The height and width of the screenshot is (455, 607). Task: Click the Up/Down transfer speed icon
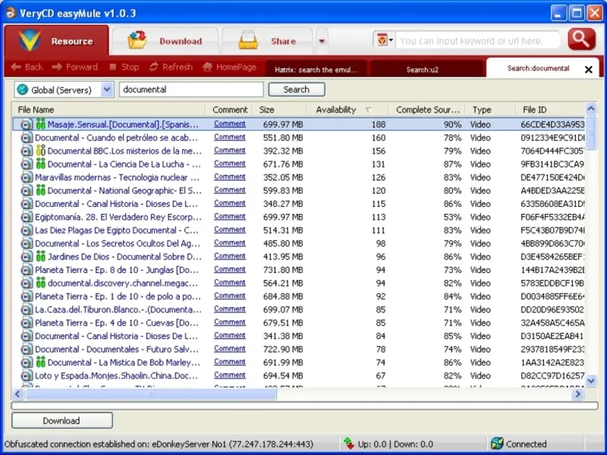tap(349, 444)
